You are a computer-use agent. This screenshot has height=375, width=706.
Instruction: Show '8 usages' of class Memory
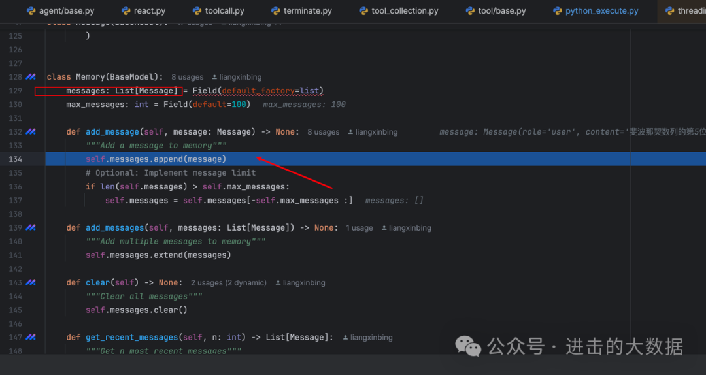pyautogui.click(x=188, y=78)
